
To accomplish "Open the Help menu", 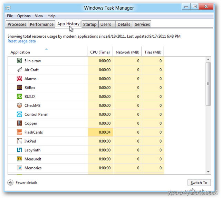I will (x=51, y=16).
